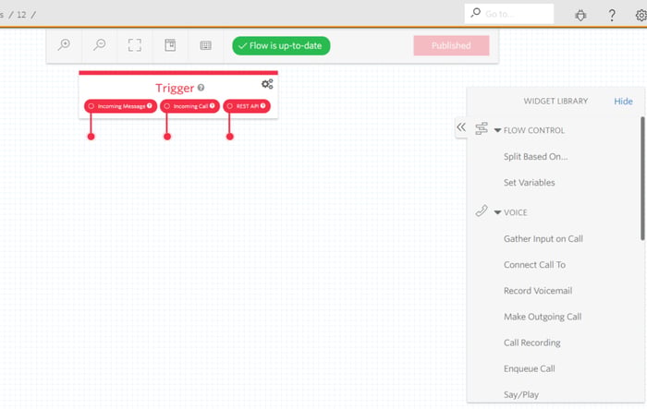Show help for REST API
This screenshot has width=647, height=409.
coord(262,105)
